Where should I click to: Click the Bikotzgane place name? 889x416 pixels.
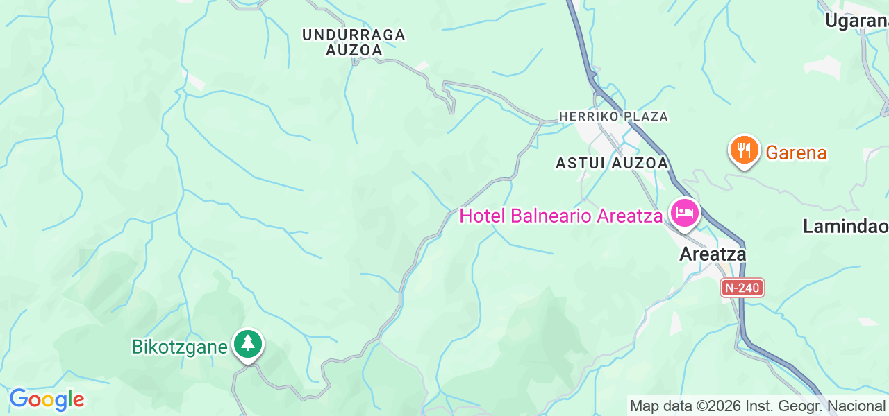click(180, 346)
